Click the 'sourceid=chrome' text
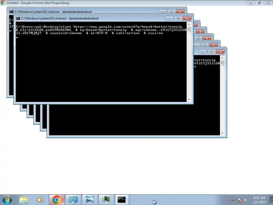Screen dimensions: 273x205 click(x=66, y=33)
